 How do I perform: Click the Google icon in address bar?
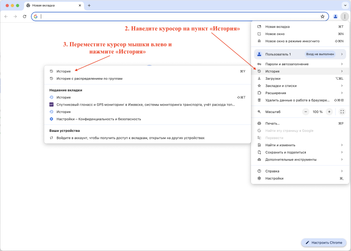(36, 17)
